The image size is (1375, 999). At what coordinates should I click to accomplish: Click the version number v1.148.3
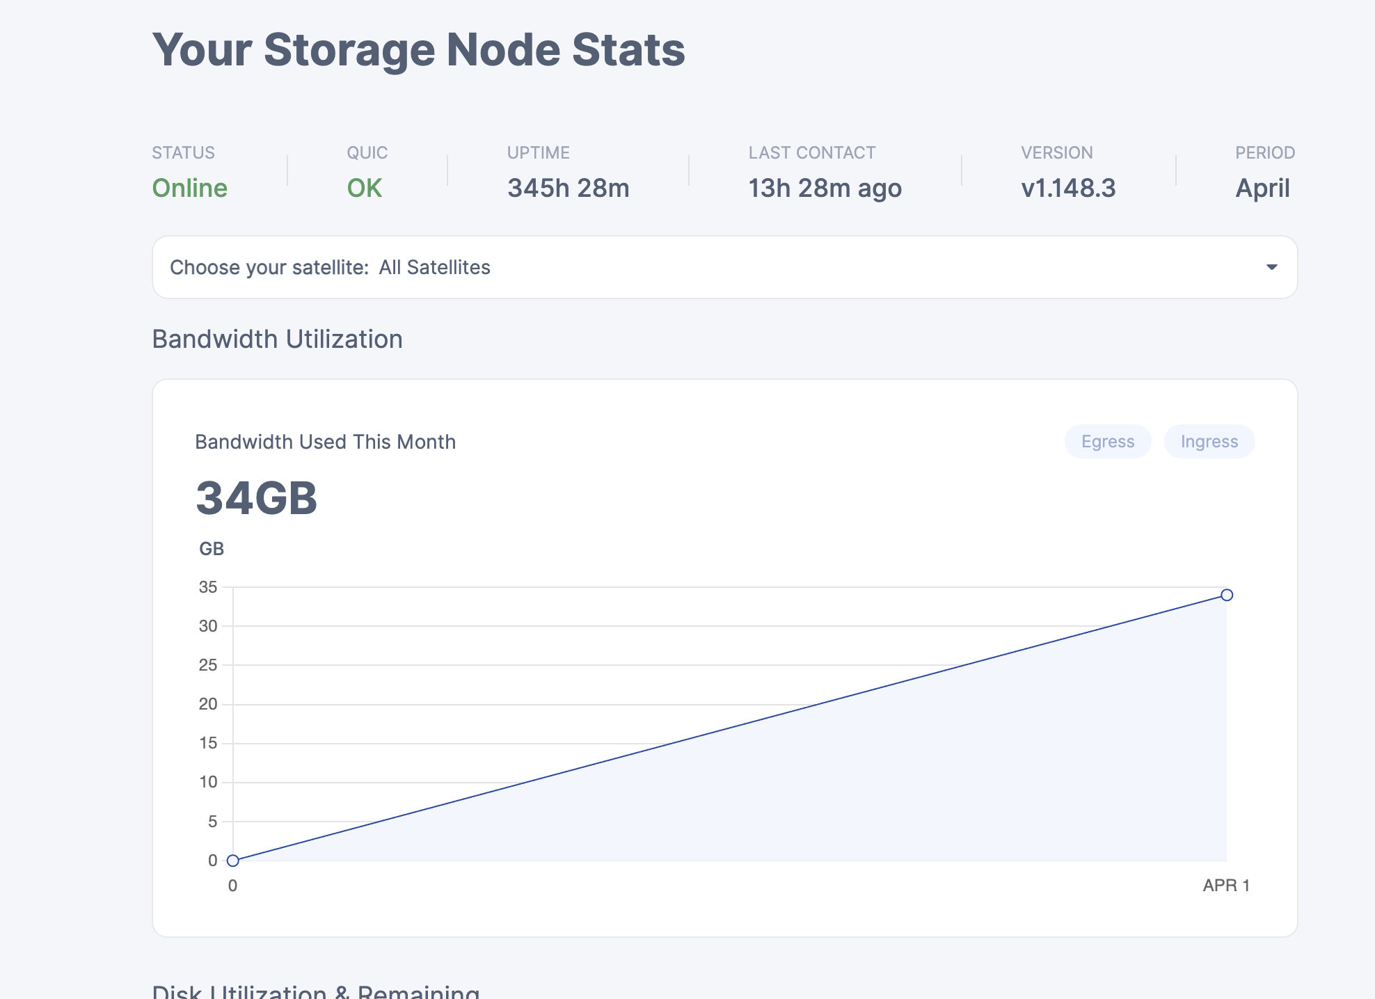pos(1068,188)
